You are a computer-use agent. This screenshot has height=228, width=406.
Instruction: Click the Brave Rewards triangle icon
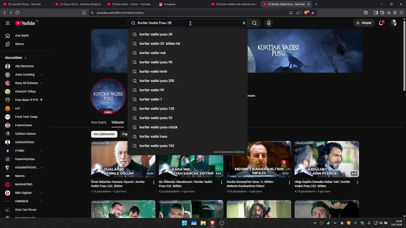pos(313,13)
